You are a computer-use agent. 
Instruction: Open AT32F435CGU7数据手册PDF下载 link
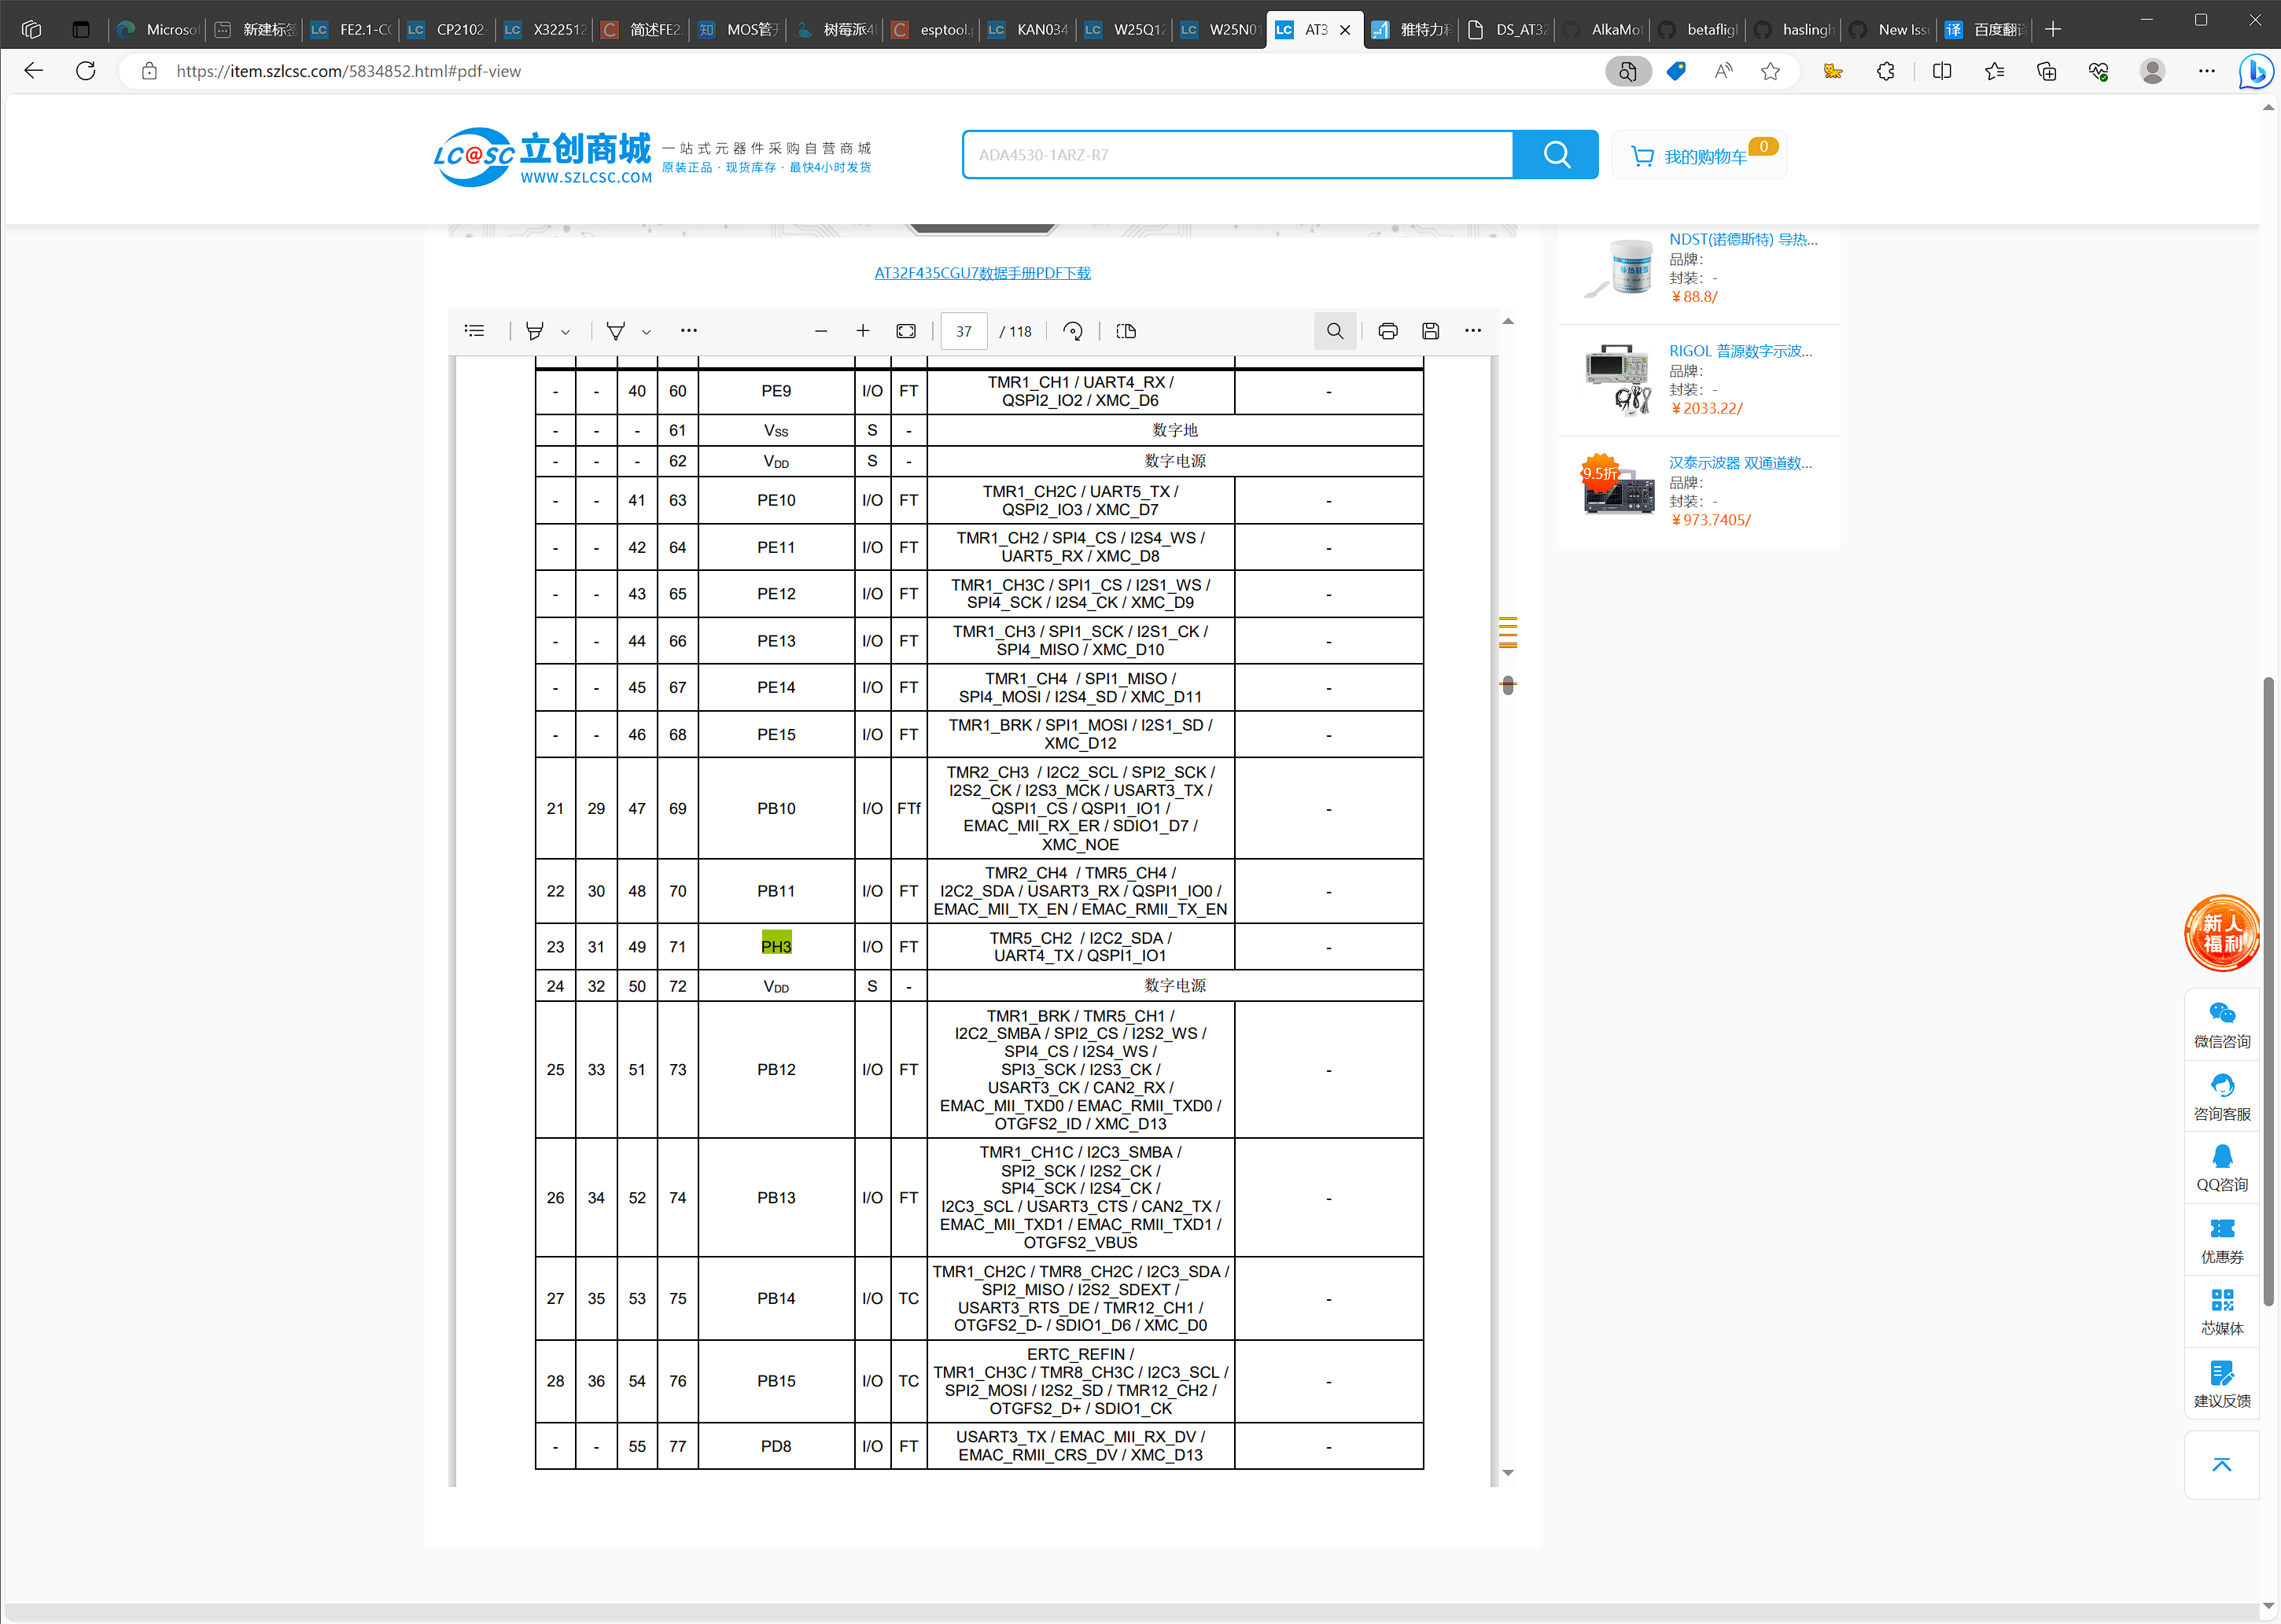982,271
